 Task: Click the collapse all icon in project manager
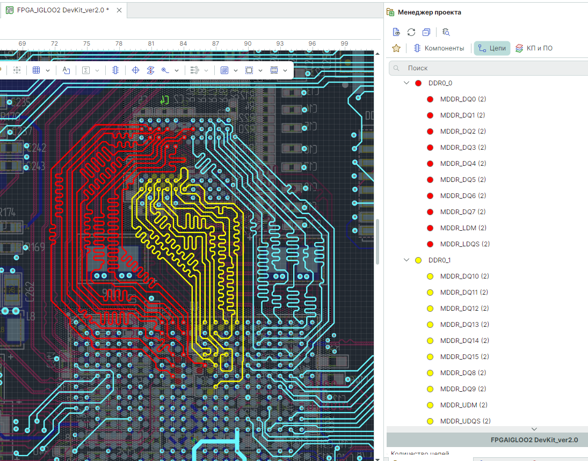tap(426, 32)
